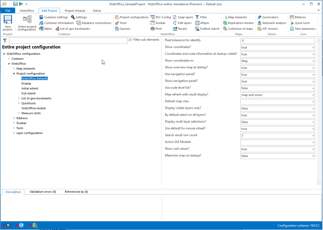The height and width of the screenshot is (230, 323).
Task: Collapse the Project configuration tree node
Action: [14, 73]
